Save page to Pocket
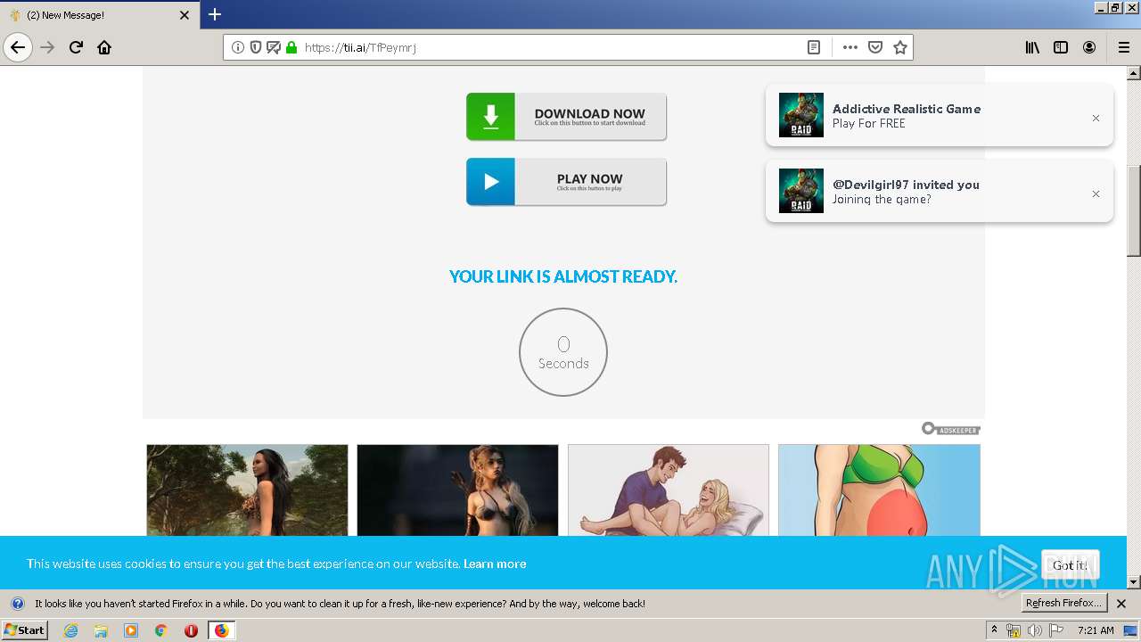 coord(875,47)
